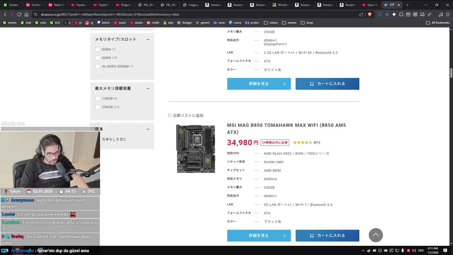Open the ENG language indicator
The height and width of the screenshot is (255, 453).
click(421, 250)
